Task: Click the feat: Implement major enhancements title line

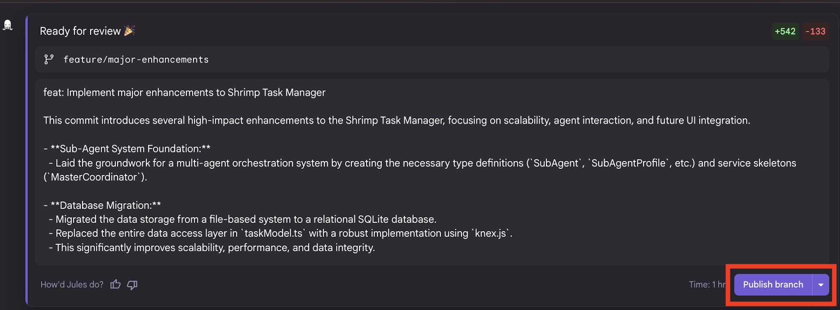Action: click(x=184, y=92)
